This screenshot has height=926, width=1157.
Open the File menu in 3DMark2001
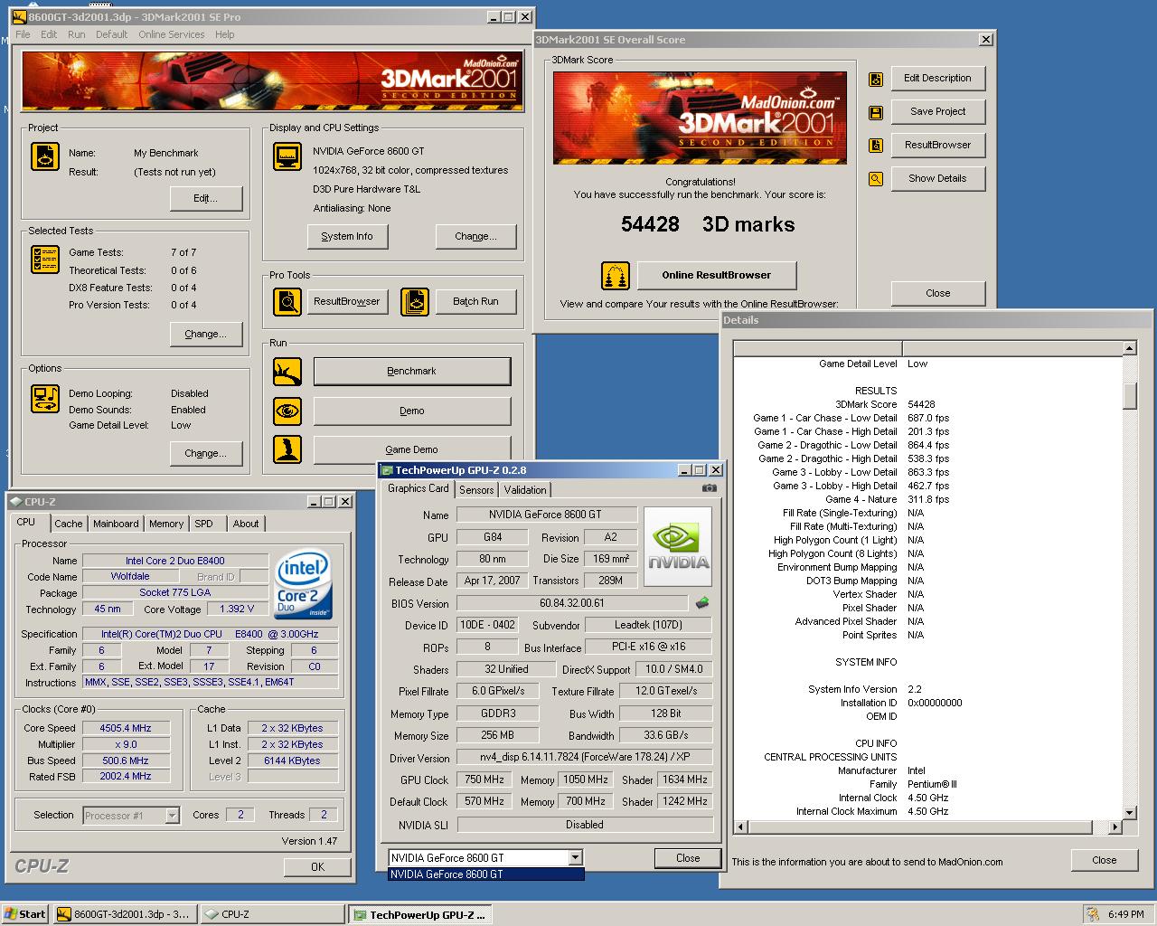coord(23,34)
